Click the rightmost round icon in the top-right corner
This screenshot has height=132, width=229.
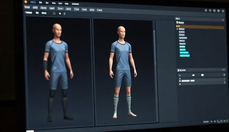(223, 11)
